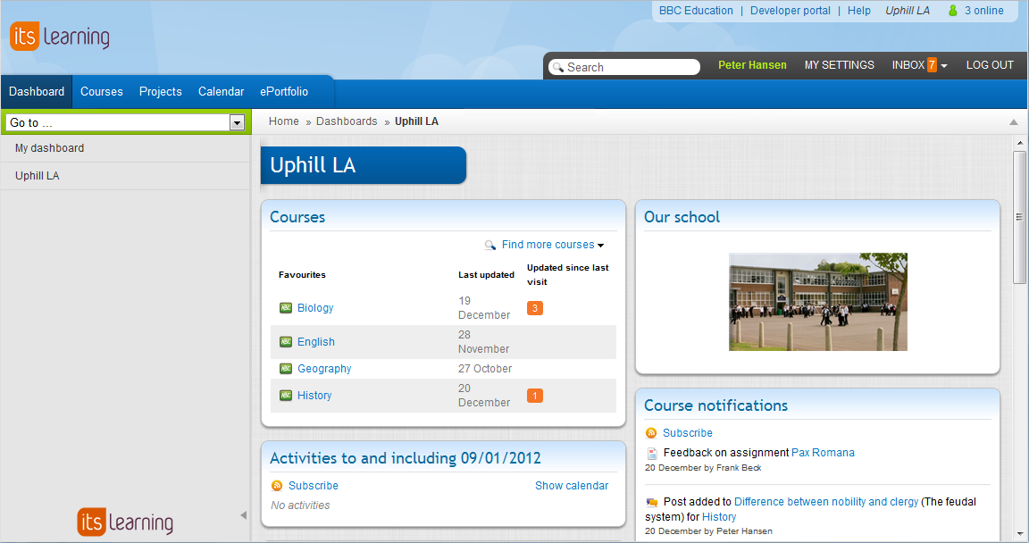
Task: Click the scrollbar down arrow
Action: pyautogui.click(x=1020, y=534)
